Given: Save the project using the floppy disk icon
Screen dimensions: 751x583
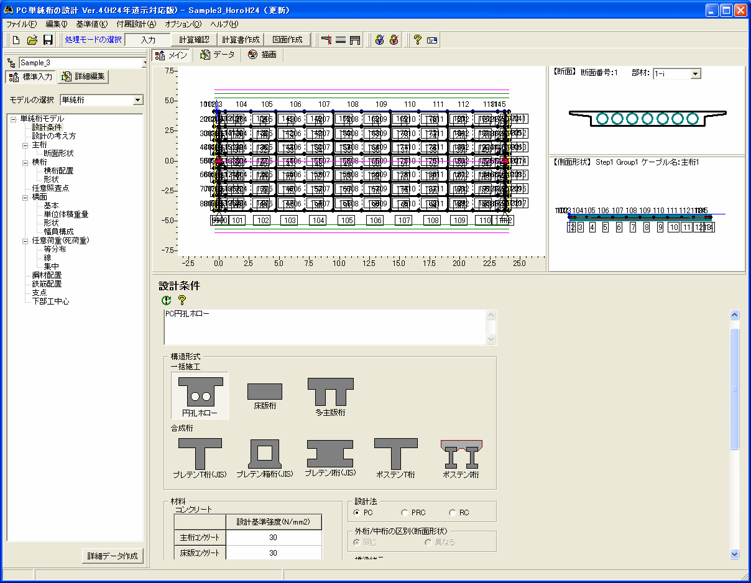Looking at the screenshot, I should tap(48, 40).
